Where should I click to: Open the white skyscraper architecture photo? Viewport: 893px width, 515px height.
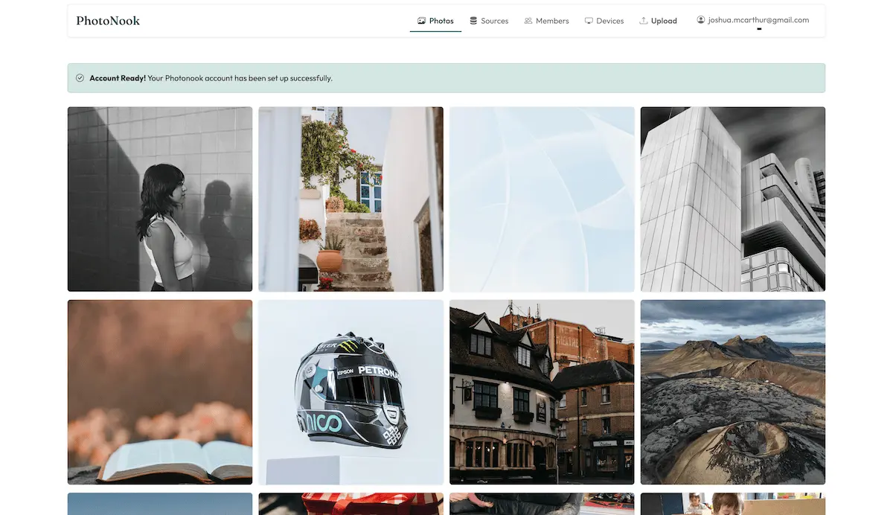pyautogui.click(x=733, y=199)
